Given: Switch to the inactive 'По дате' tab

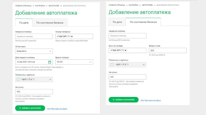Looking at the screenshot, I should (x=117, y=22).
